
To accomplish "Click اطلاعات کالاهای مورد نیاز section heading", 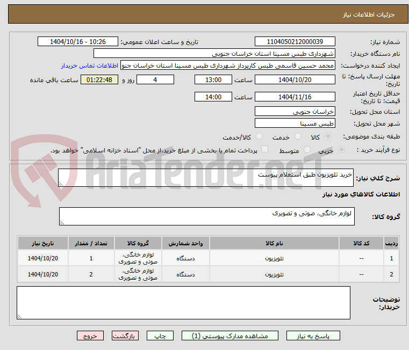I will (361, 194).
